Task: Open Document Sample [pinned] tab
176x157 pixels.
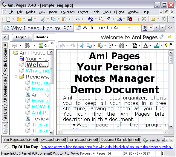Action: [120, 140]
